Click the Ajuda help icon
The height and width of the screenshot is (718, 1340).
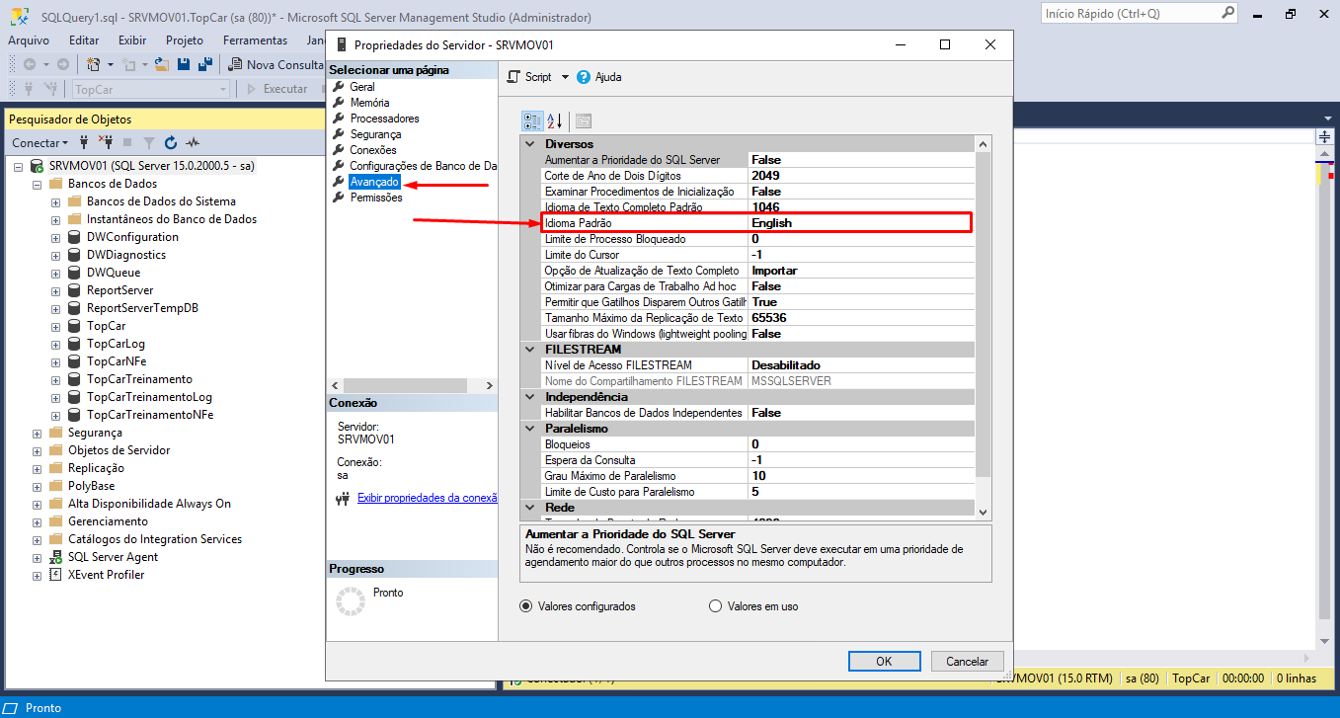coord(584,77)
